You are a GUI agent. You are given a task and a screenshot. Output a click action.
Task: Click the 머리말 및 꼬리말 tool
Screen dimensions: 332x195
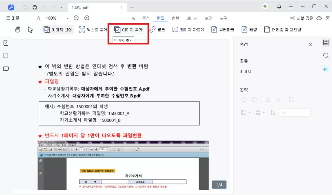[x=283, y=30]
